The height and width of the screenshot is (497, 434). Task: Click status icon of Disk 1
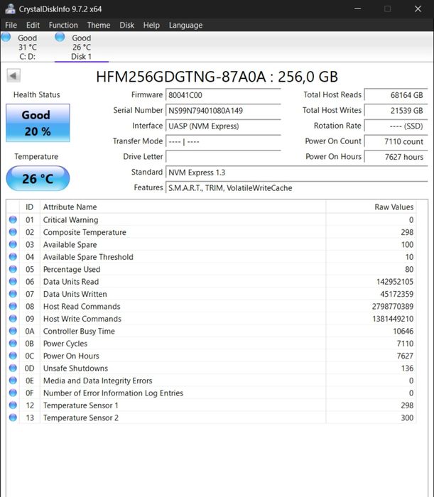coord(60,37)
